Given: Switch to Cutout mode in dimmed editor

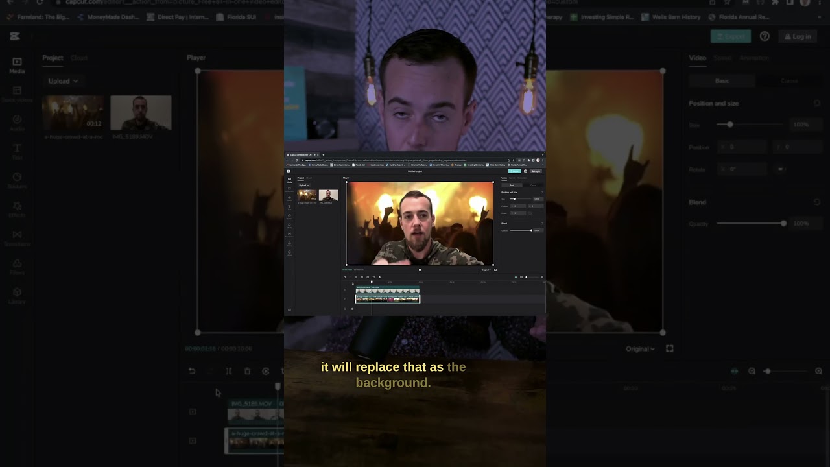Looking at the screenshot, I should click(789, 81).
